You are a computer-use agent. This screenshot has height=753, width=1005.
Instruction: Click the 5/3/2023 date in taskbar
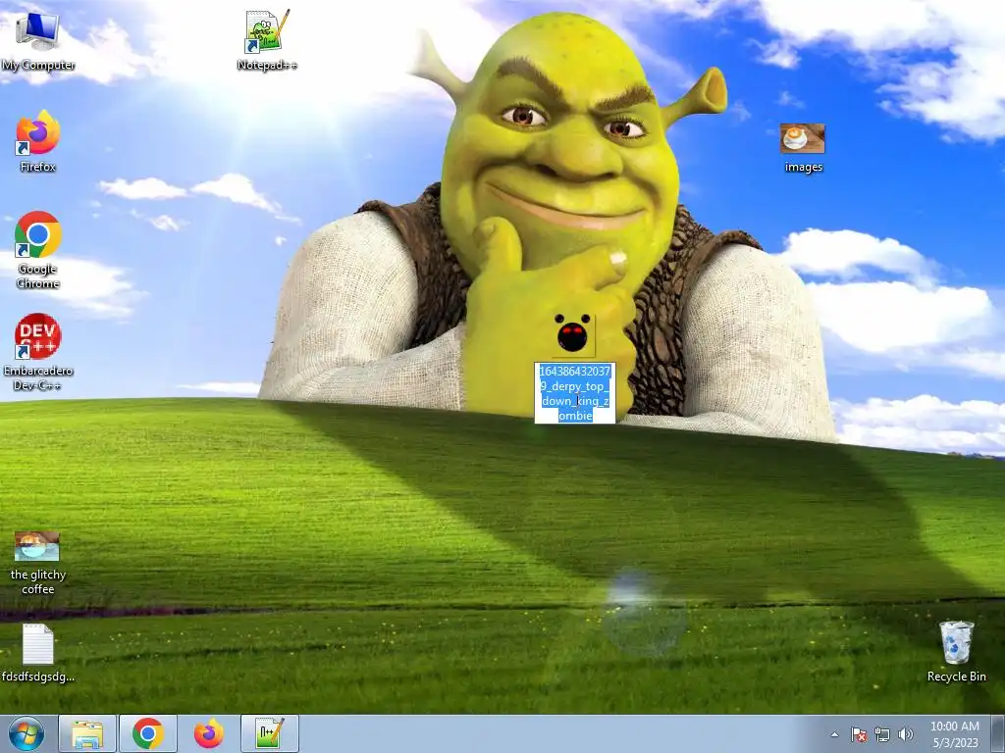click(x=955, y=743)
